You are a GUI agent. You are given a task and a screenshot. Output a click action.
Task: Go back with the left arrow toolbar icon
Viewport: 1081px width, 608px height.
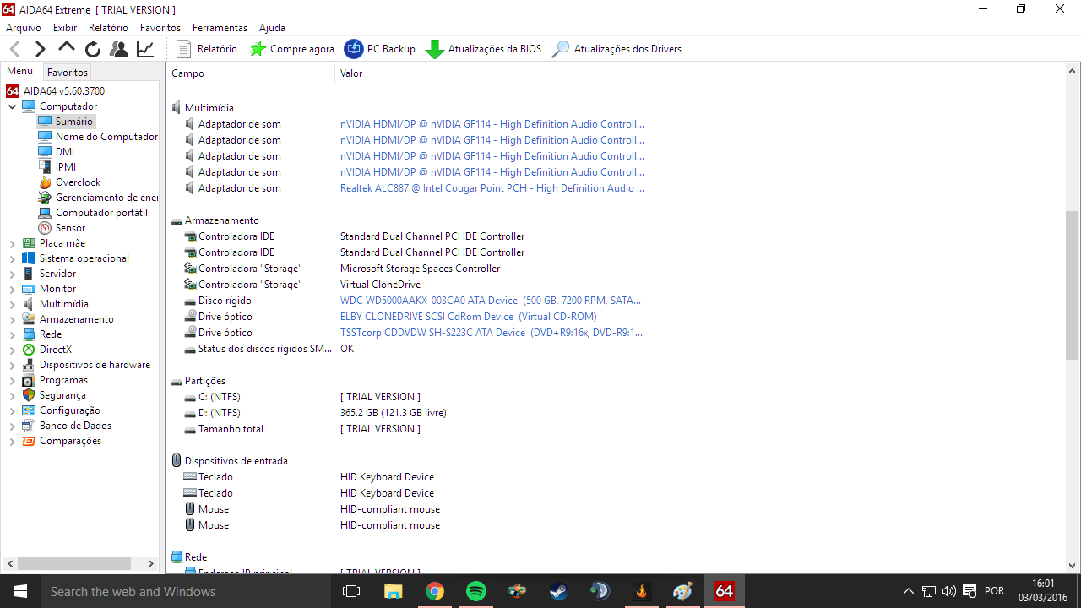point(14,49)
